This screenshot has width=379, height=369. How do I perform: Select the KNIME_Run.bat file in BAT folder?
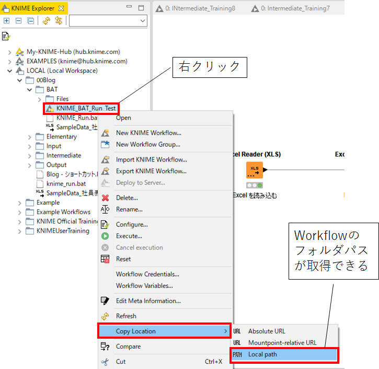pos(77,118)
